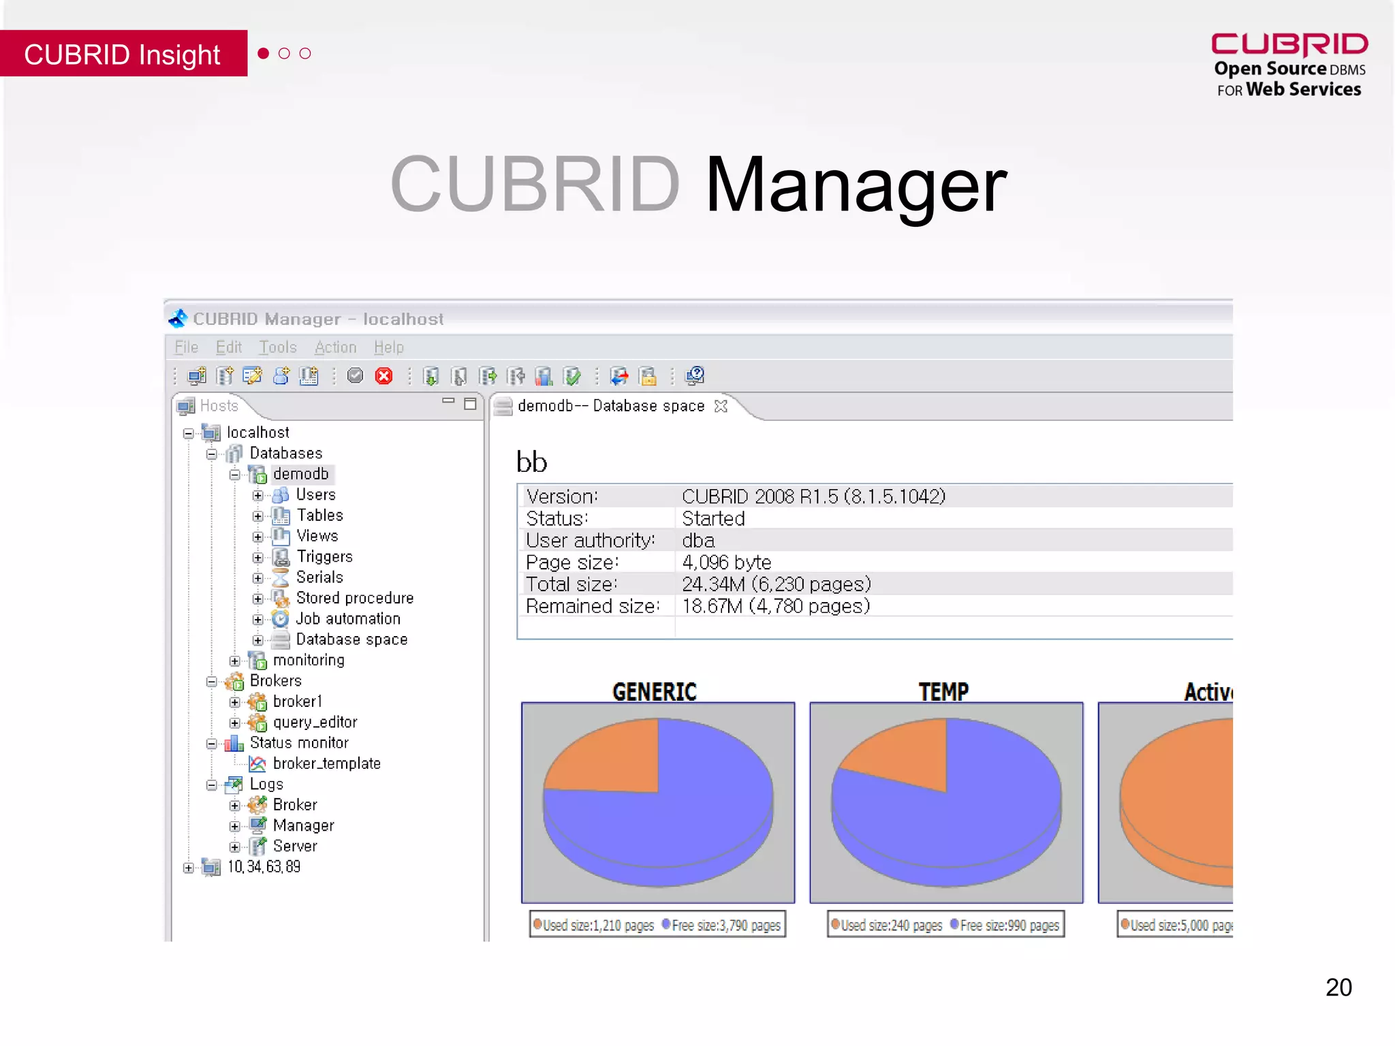Click the Remained size value 18.67M
Screen dimensions: 1395x1046
[776, 605]
